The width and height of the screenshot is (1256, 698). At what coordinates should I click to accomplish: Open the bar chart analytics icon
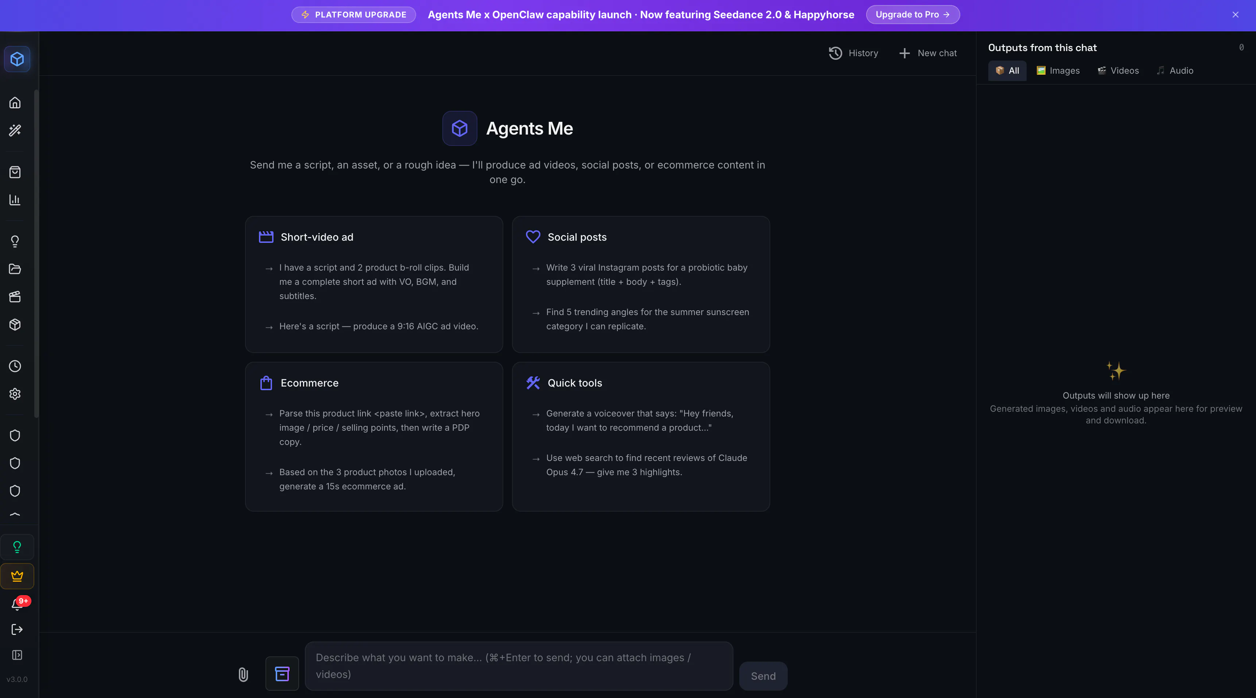click(15, 200)
